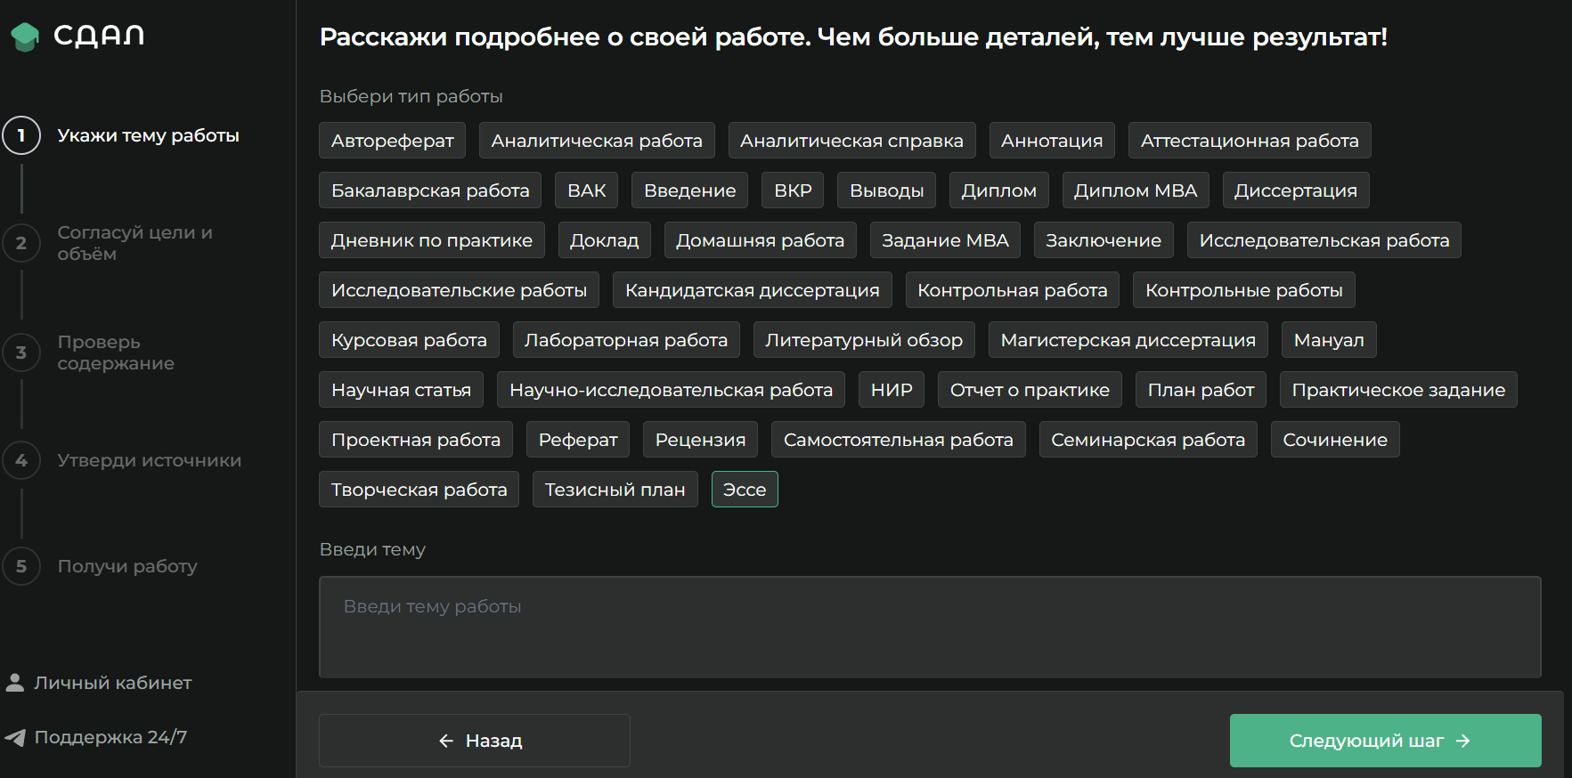
Task: Open step Укажи тему работы
Action: click(148, 135)
